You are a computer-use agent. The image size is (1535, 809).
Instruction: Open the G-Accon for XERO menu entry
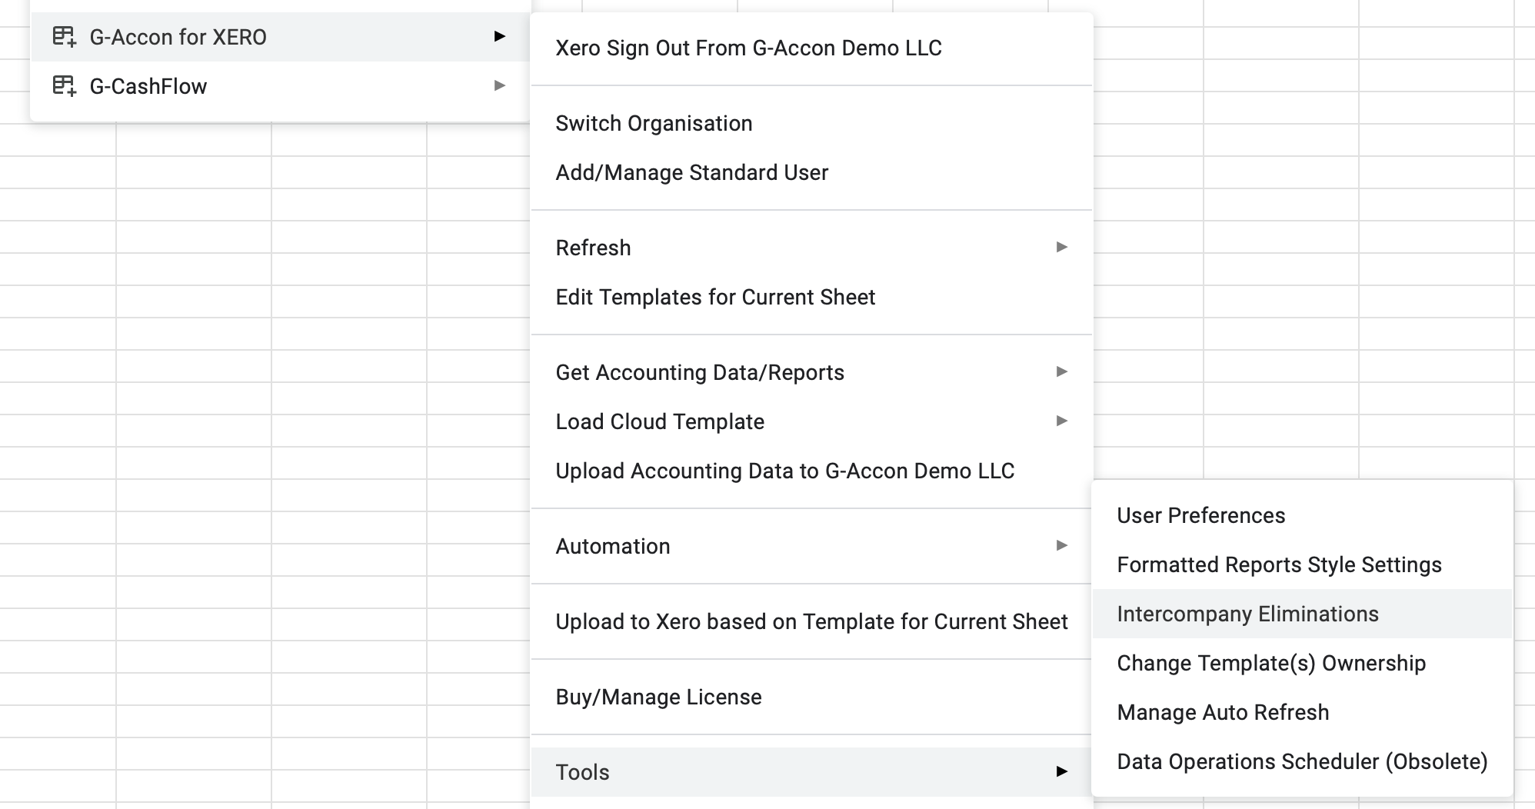(281, 37)
